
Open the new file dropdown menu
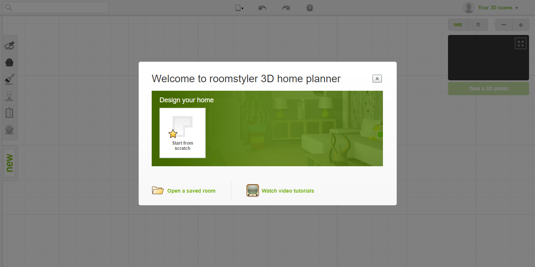(239, 7)
